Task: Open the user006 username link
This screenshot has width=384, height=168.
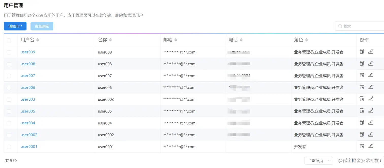Action: (x=28, y=87)
